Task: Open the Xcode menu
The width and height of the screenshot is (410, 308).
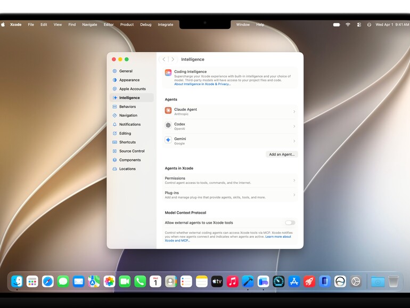Action: click(15, 25)
